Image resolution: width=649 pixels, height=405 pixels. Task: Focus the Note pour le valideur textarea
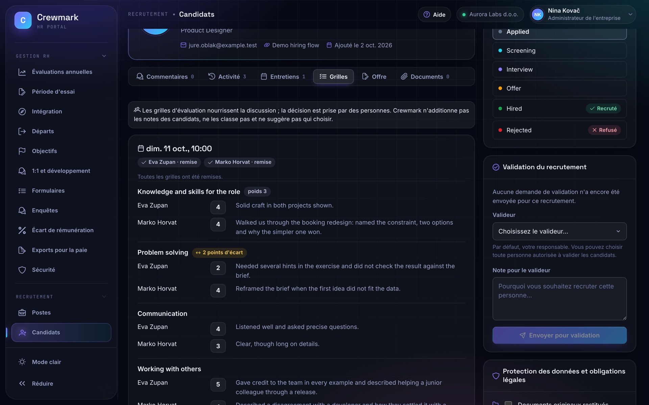tap(559, 299)
